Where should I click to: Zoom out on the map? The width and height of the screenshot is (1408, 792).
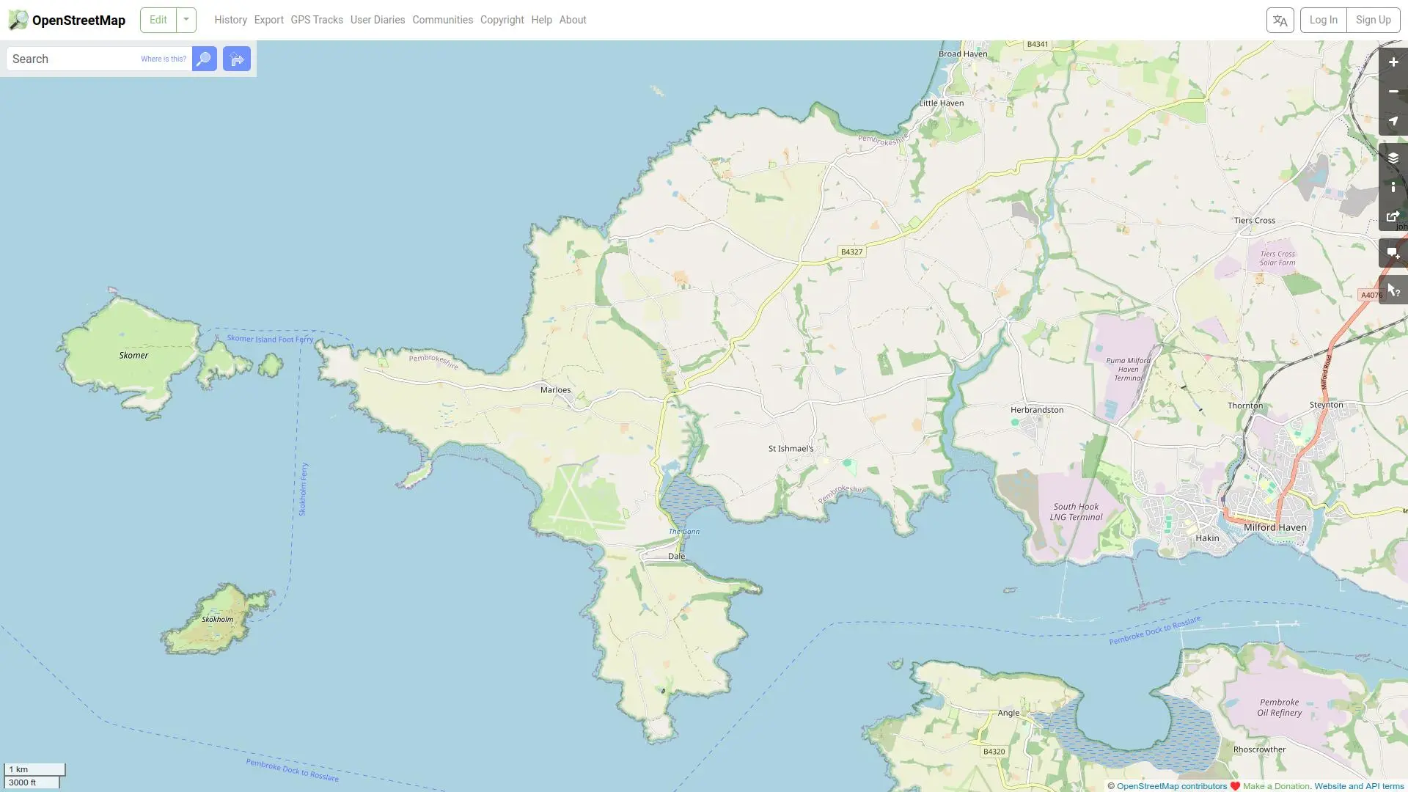[x=1393, y=92]
